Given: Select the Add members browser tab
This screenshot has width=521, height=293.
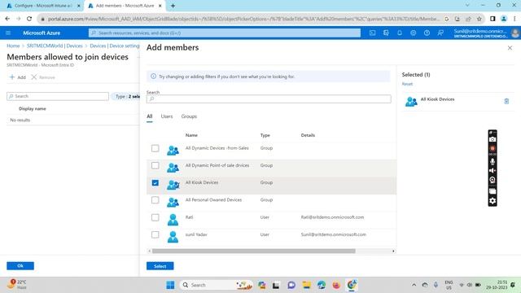Looking at the screenshot, I should (x=125, y=6).
